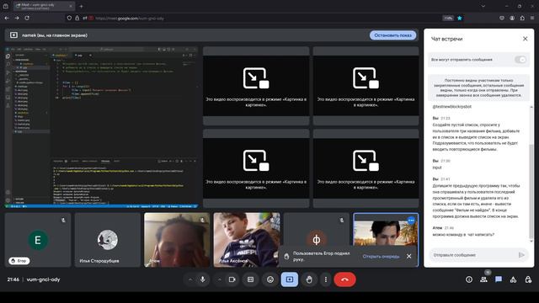This screenshot has width=539, height=303.
Task: Click the site security padlock icon
Action: pos(77,19)
